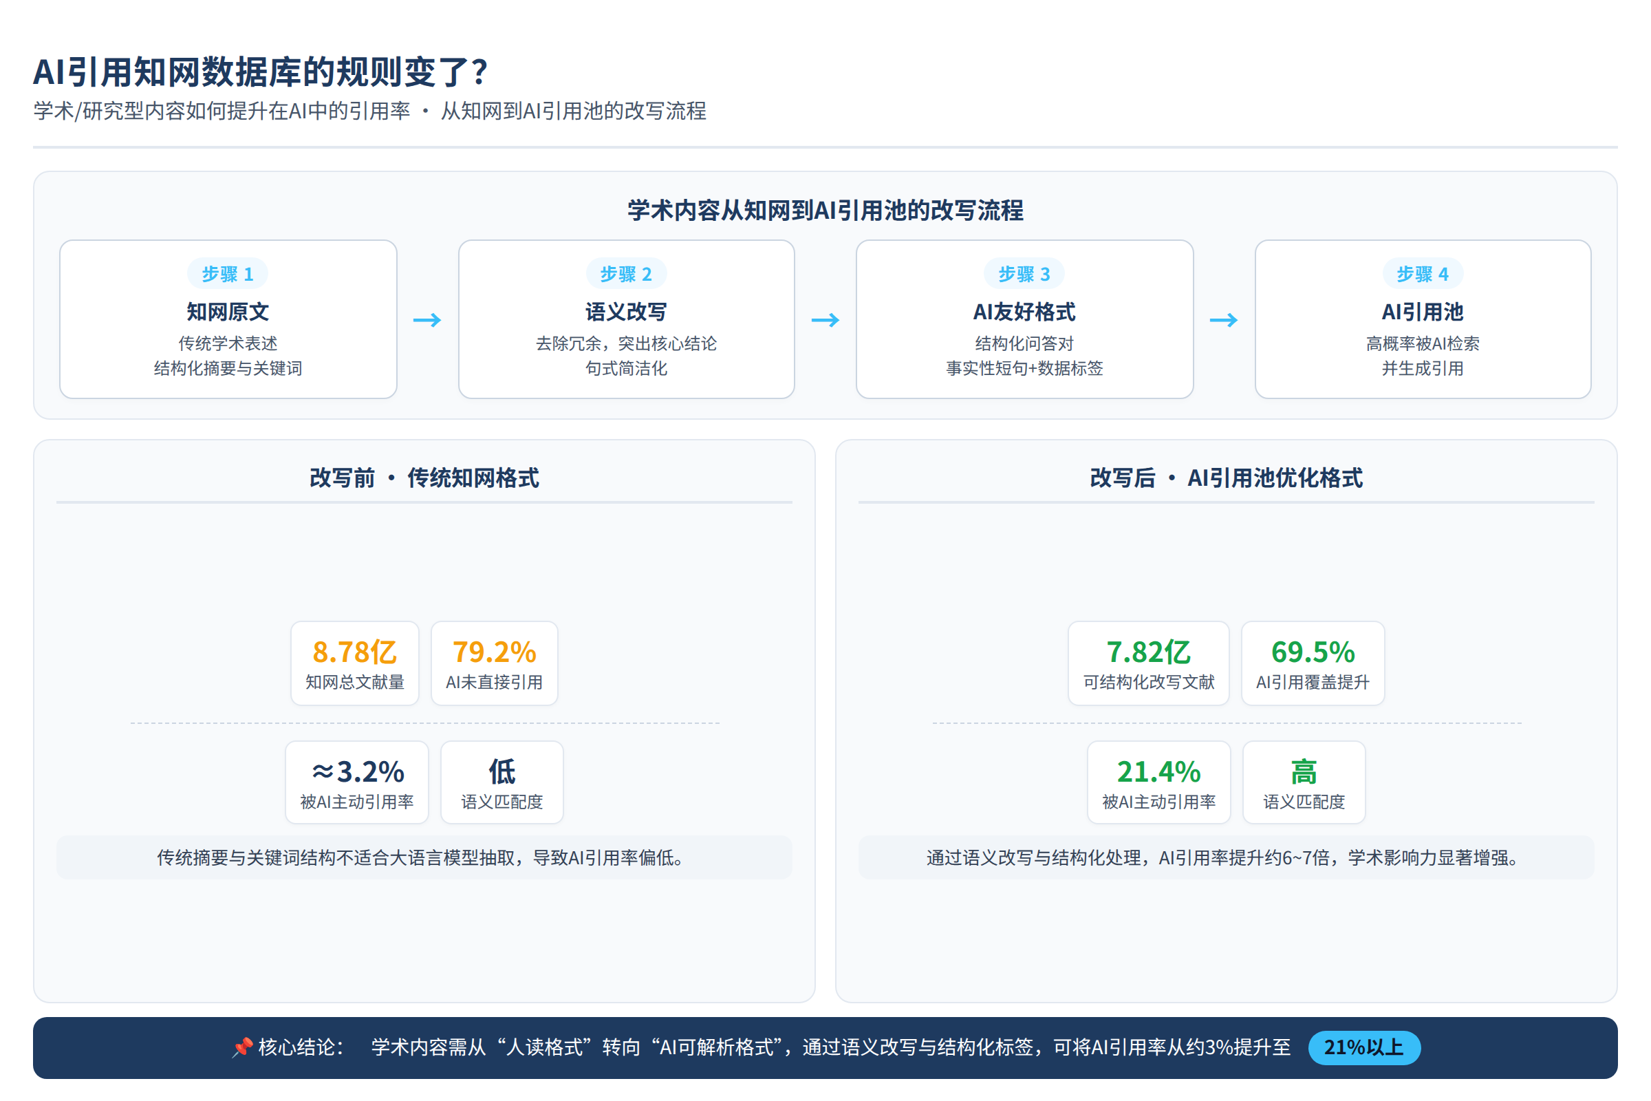Click the 知网原文 card heading

coord(228,312)
